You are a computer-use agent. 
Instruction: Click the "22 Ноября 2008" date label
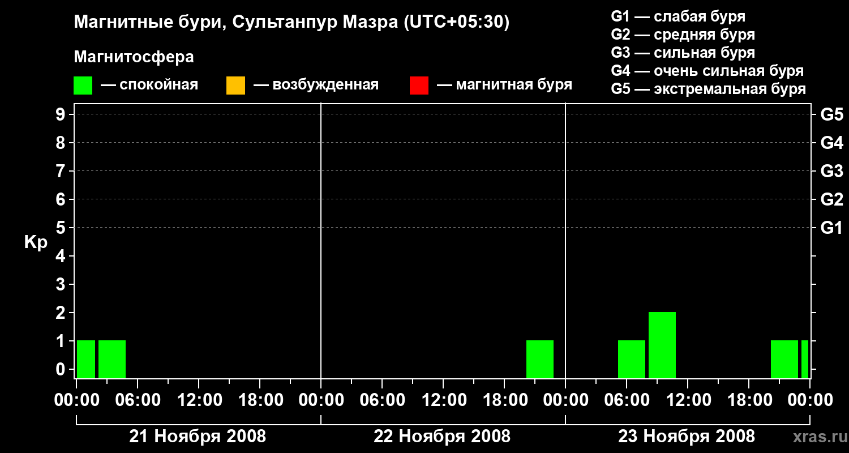pyautogui.click(x=442, y=436)
